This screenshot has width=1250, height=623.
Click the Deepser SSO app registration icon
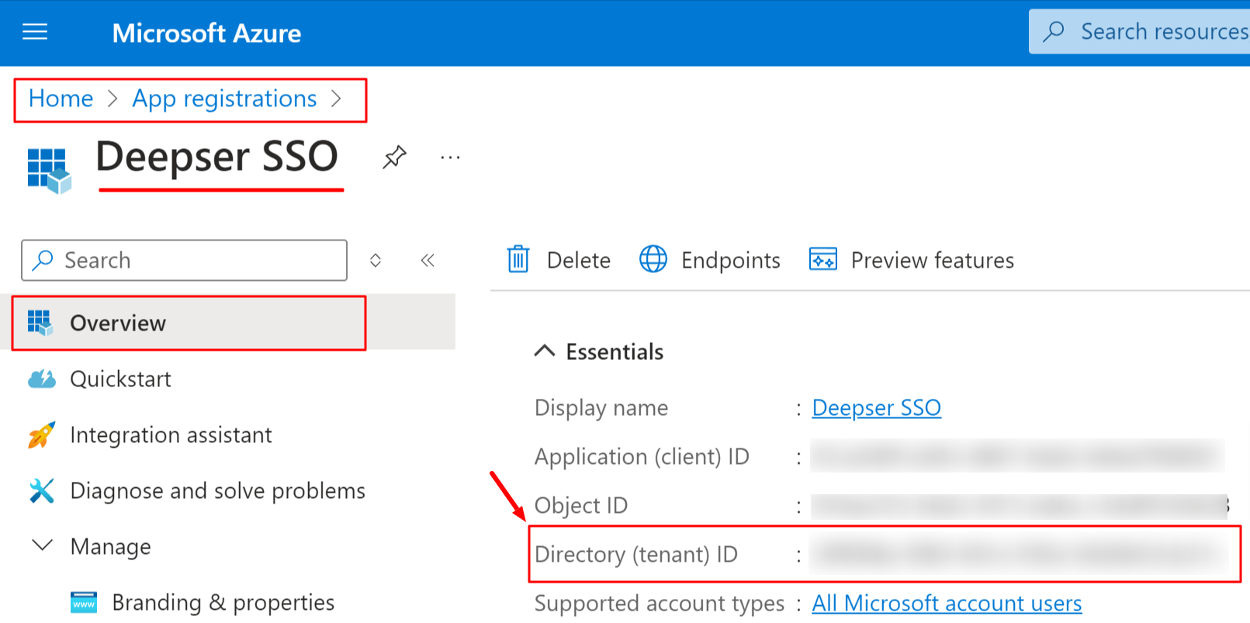point(49,171)
